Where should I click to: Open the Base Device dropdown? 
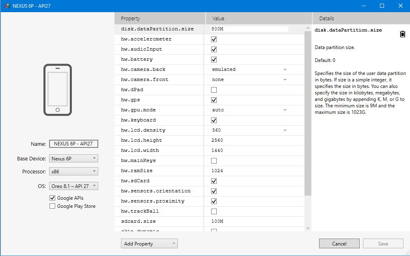click(x=73, y=158)
